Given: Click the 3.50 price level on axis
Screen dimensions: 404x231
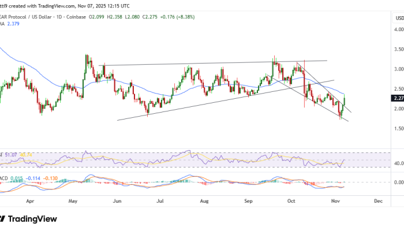Looking at the screenshot, I should click(x=398, y=49).
